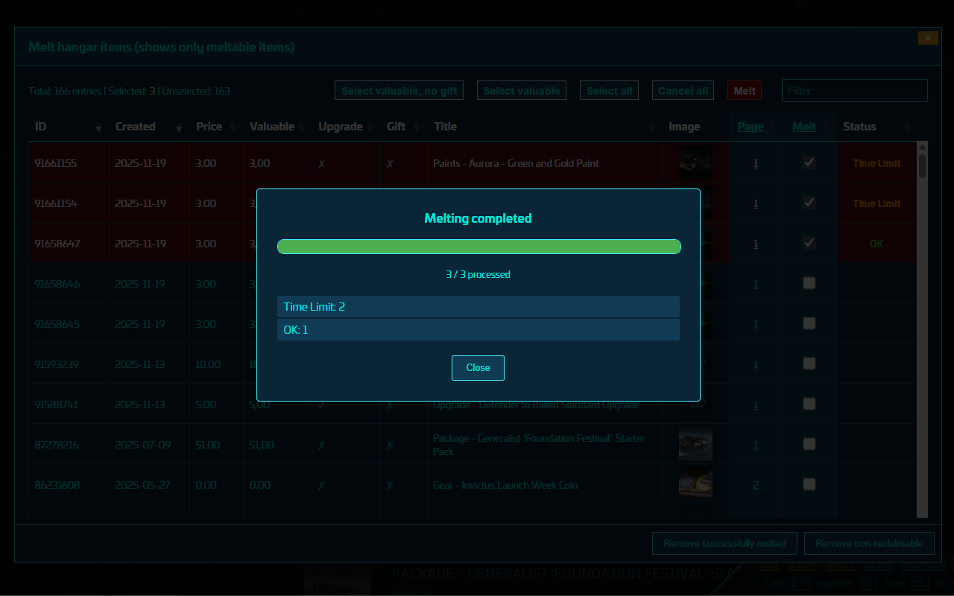Click the 'Select valuable' button
The width and height of the screenshot is (954, 596).
click(x=522, y=91)
